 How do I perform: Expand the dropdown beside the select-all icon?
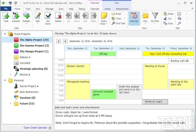pyautogui.click(x=187, y=14)
